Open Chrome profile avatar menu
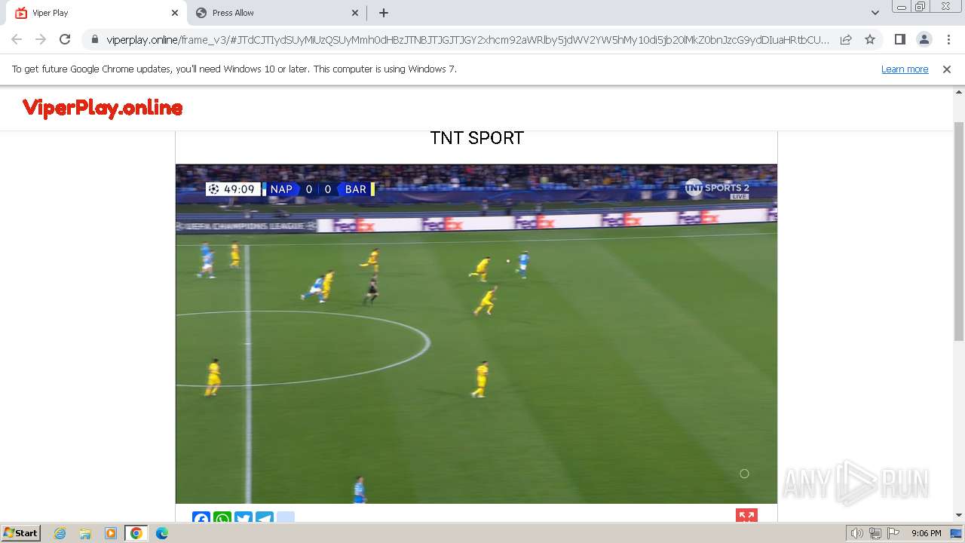The height and width of the screenshot is (543, 965). point(924,39)
